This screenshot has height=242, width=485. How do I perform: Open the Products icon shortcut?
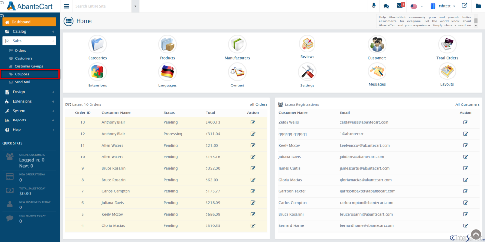[x=167, y=44]
